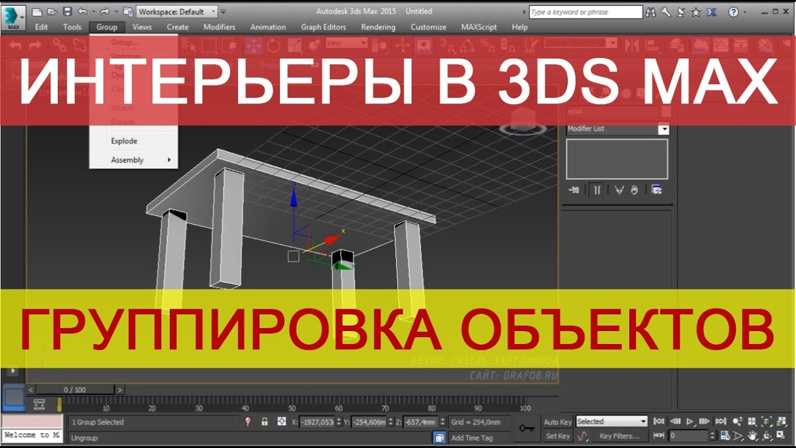Click the Isolate Selection lightbulb icon
The image size is (796, 448).
point(248,422)
